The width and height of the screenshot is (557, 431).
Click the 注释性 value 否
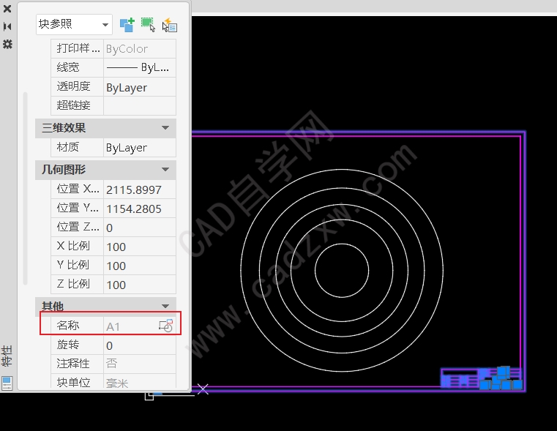[140, 364]
